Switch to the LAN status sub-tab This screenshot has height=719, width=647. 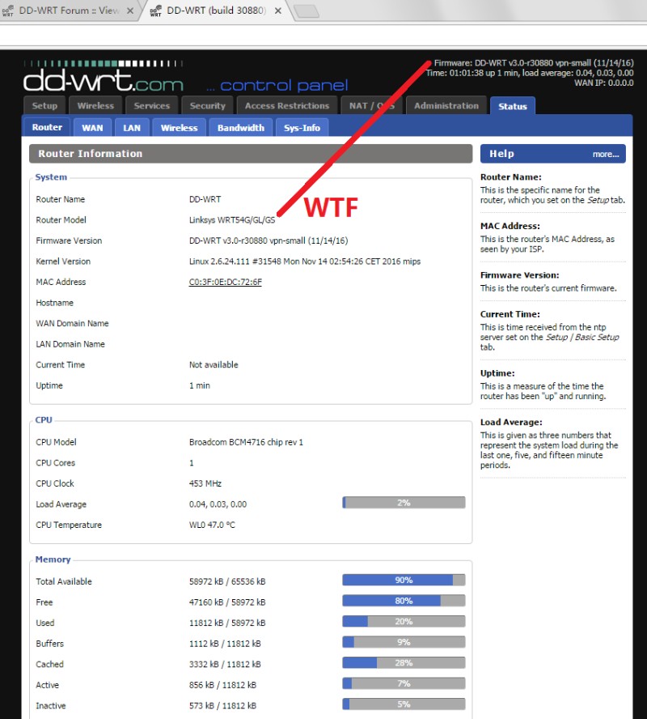pos(131,127)
